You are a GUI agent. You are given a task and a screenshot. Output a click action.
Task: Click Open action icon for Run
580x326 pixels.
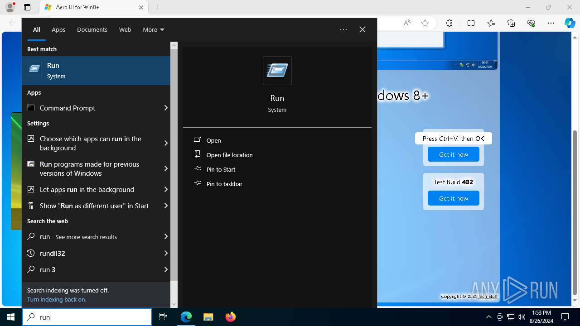(x=198, y=140)
